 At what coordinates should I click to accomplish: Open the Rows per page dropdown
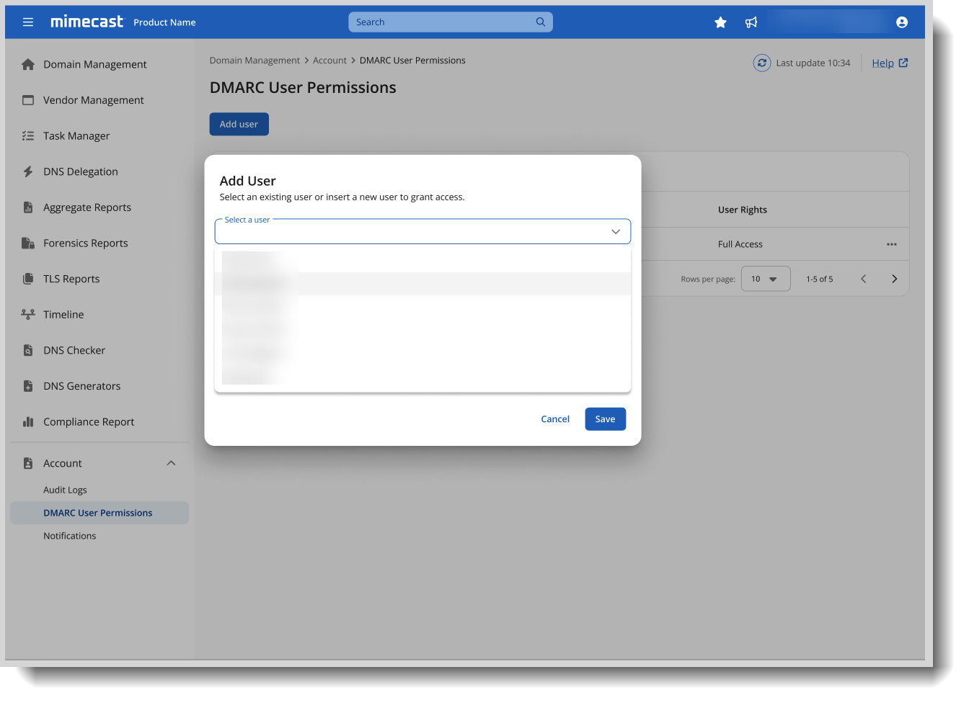(766, 279)
